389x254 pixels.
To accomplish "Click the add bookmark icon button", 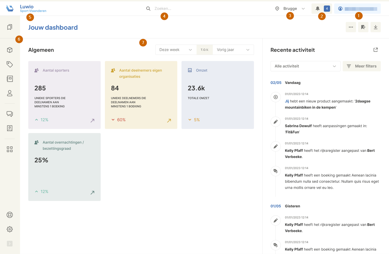I will [x=363, y=27].
